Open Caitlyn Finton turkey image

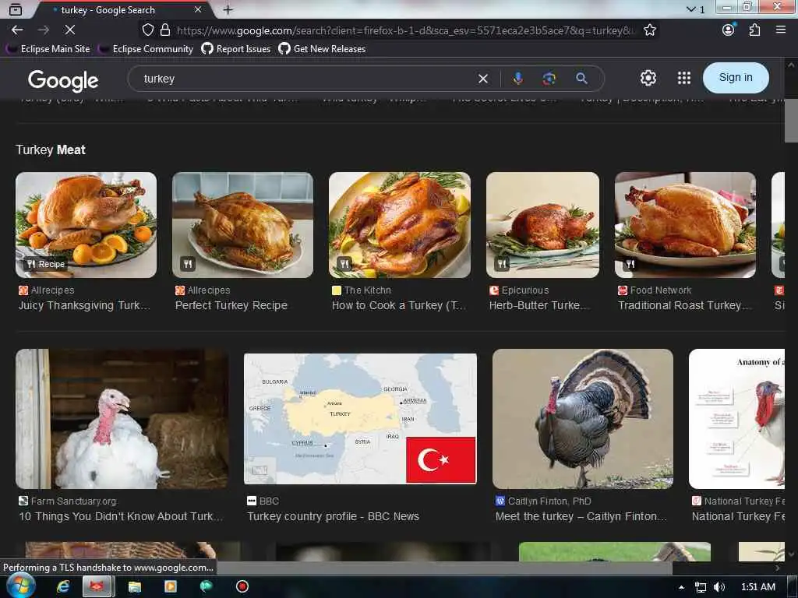click(x=583, y=419)
